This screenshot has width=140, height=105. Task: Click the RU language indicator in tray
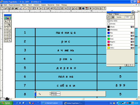pyautogui.click(x=111, y=103)
